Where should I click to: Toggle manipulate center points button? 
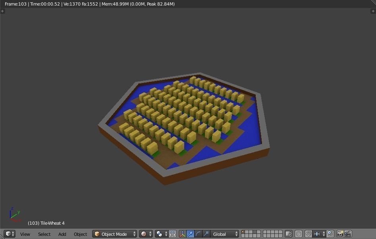[172, 234]
